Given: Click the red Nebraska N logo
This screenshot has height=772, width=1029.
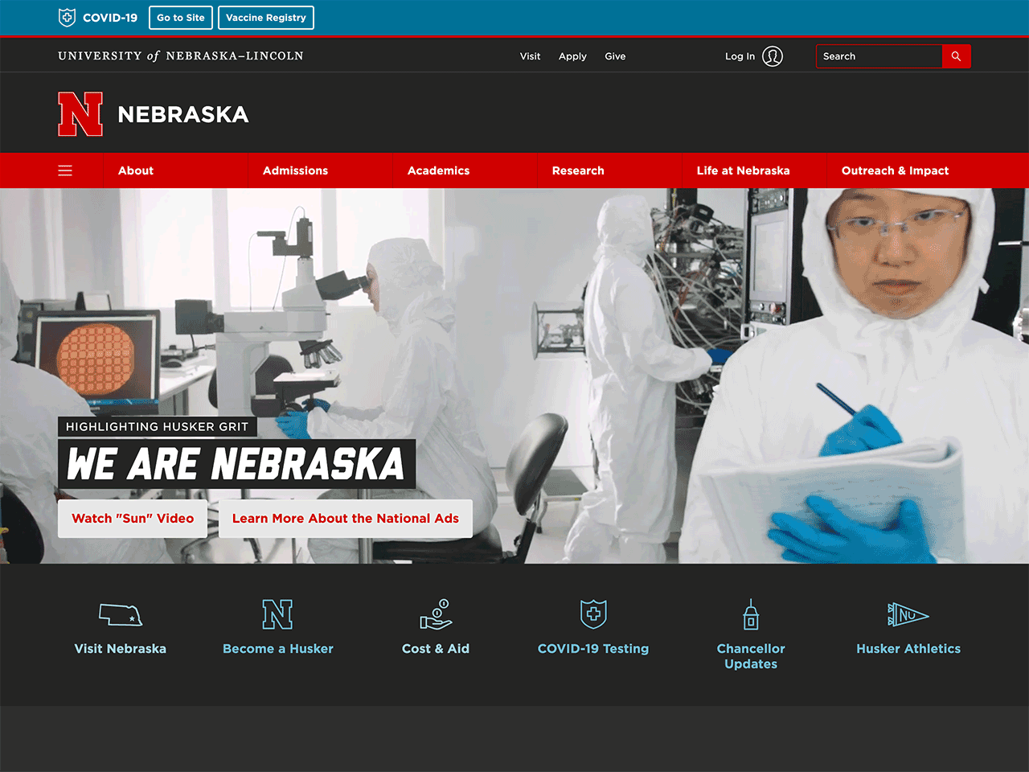Looking at the screenshot, I should 80,114.
